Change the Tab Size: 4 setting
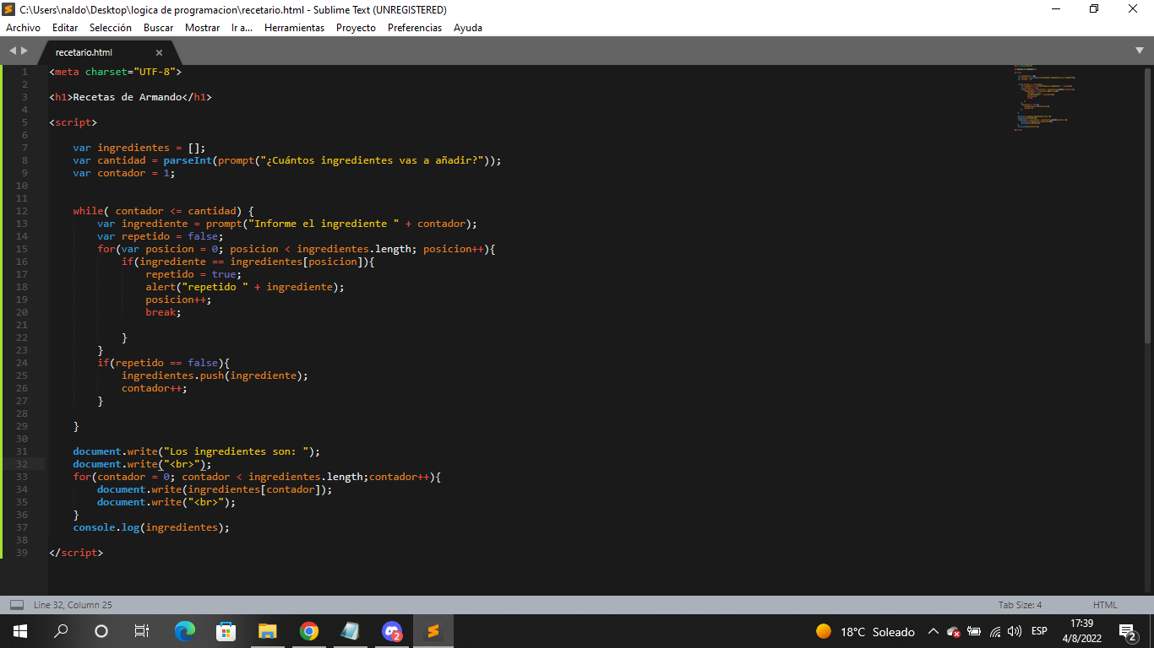The height and width of the screenshot is (648, 1154). tap(1020, 605)
